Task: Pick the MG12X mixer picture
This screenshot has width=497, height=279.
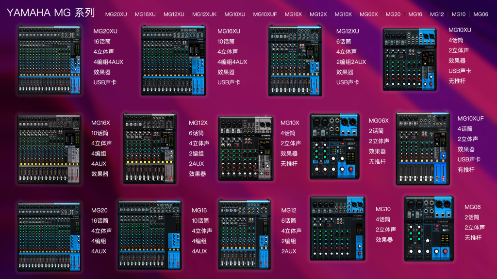Action: pyautogui.click(x=149, y=148)
